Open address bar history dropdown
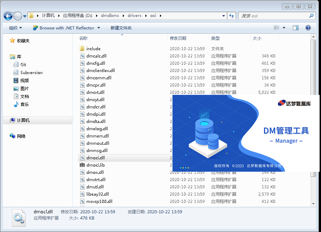 click(223, 16)
